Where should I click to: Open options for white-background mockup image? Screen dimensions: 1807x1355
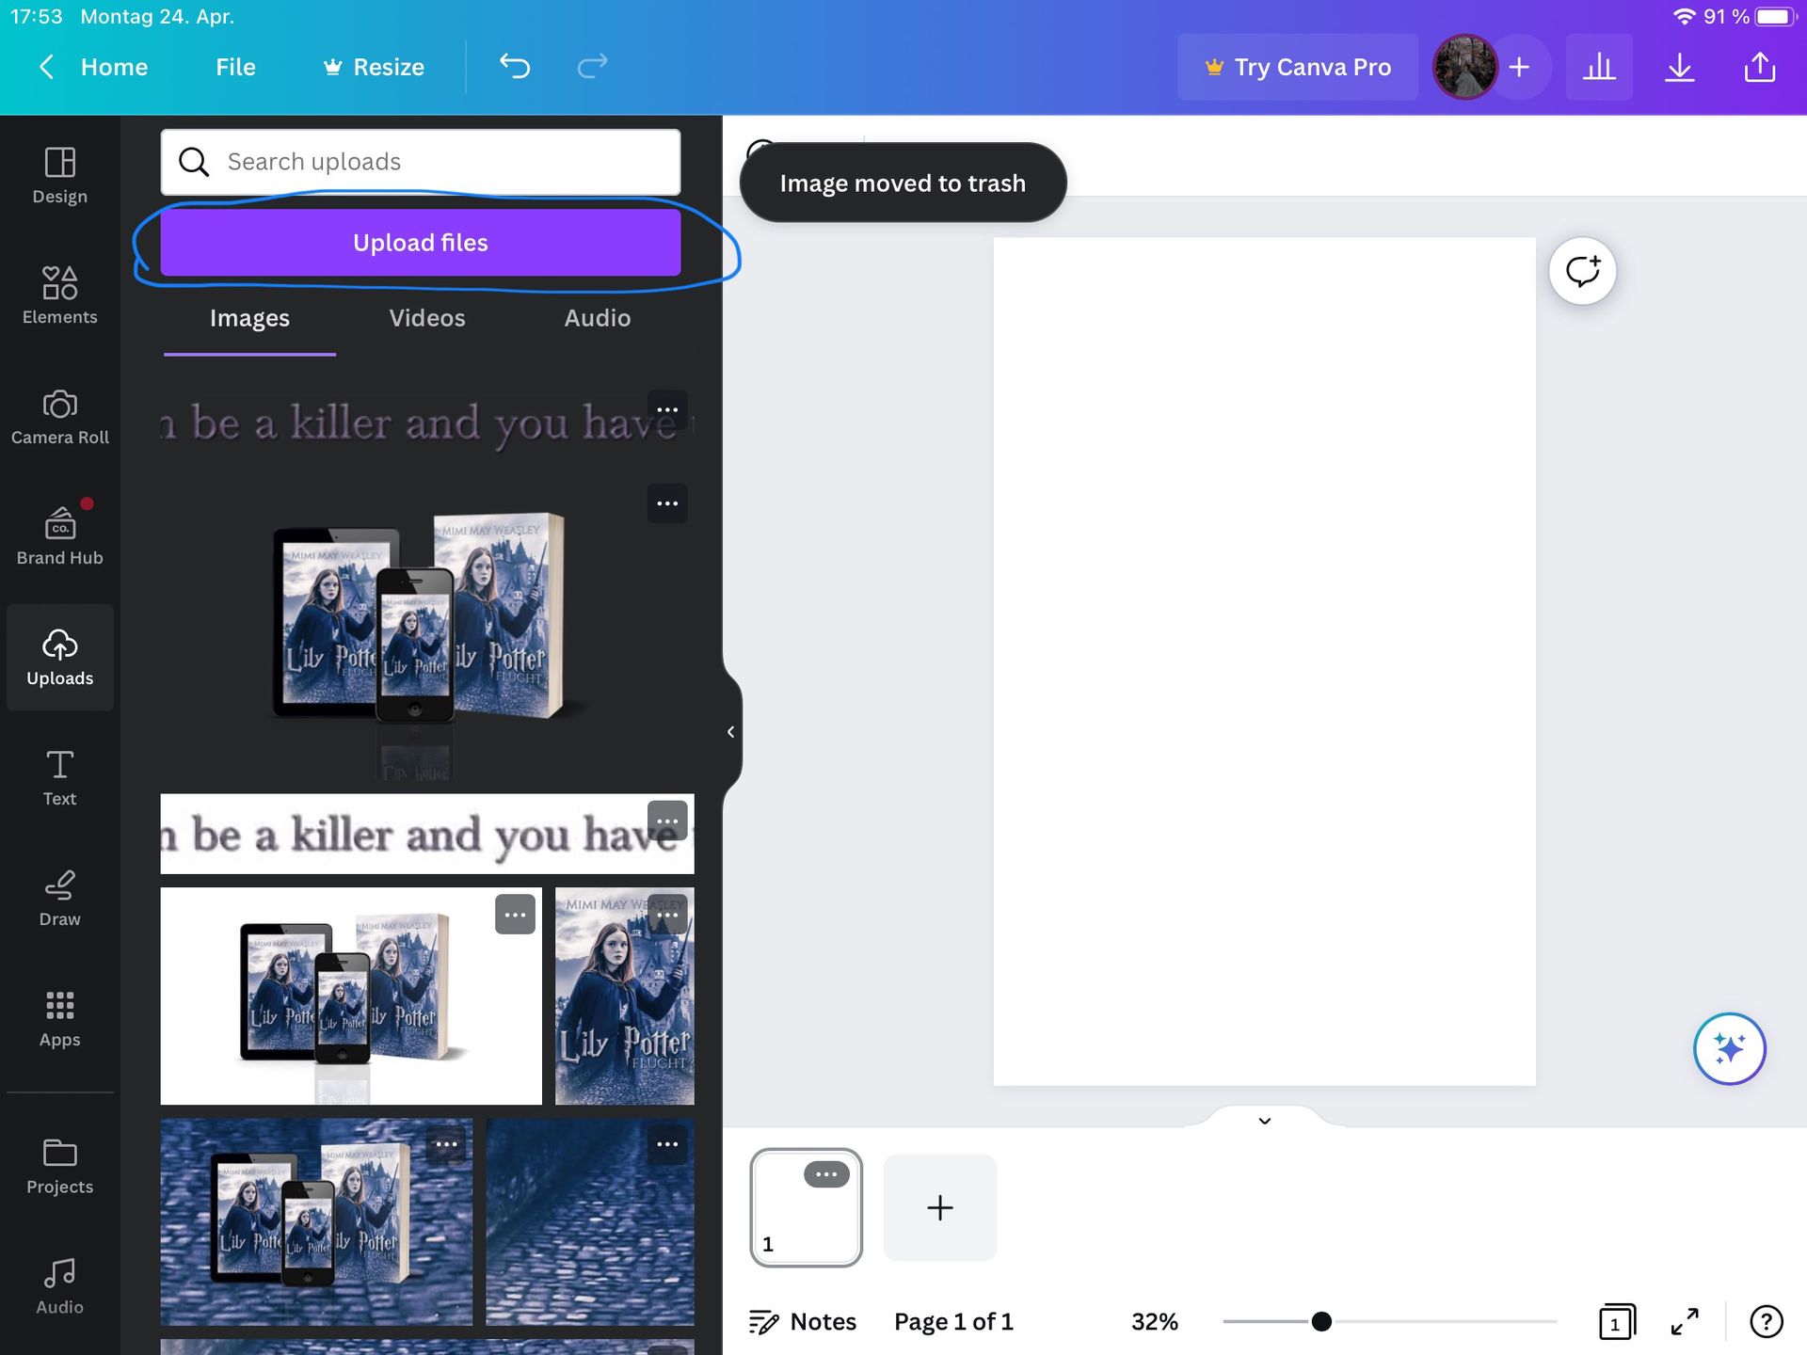click(x=515, y=915)
